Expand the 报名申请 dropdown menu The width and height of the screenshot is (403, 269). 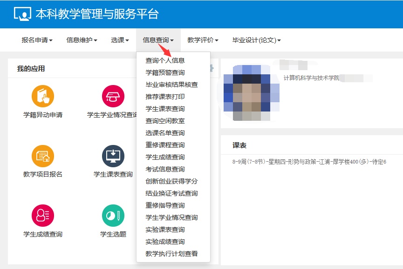coord(37,40)
